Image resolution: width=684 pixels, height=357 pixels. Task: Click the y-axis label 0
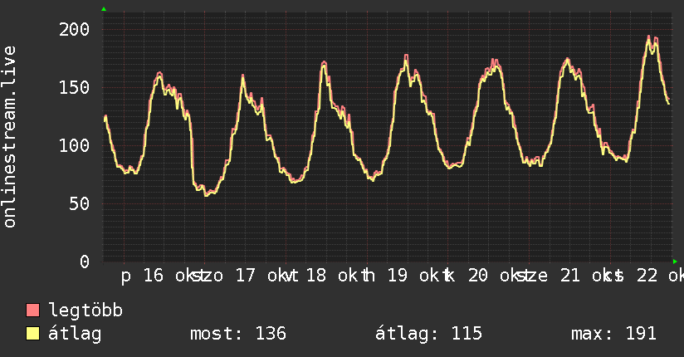point(85,262)
